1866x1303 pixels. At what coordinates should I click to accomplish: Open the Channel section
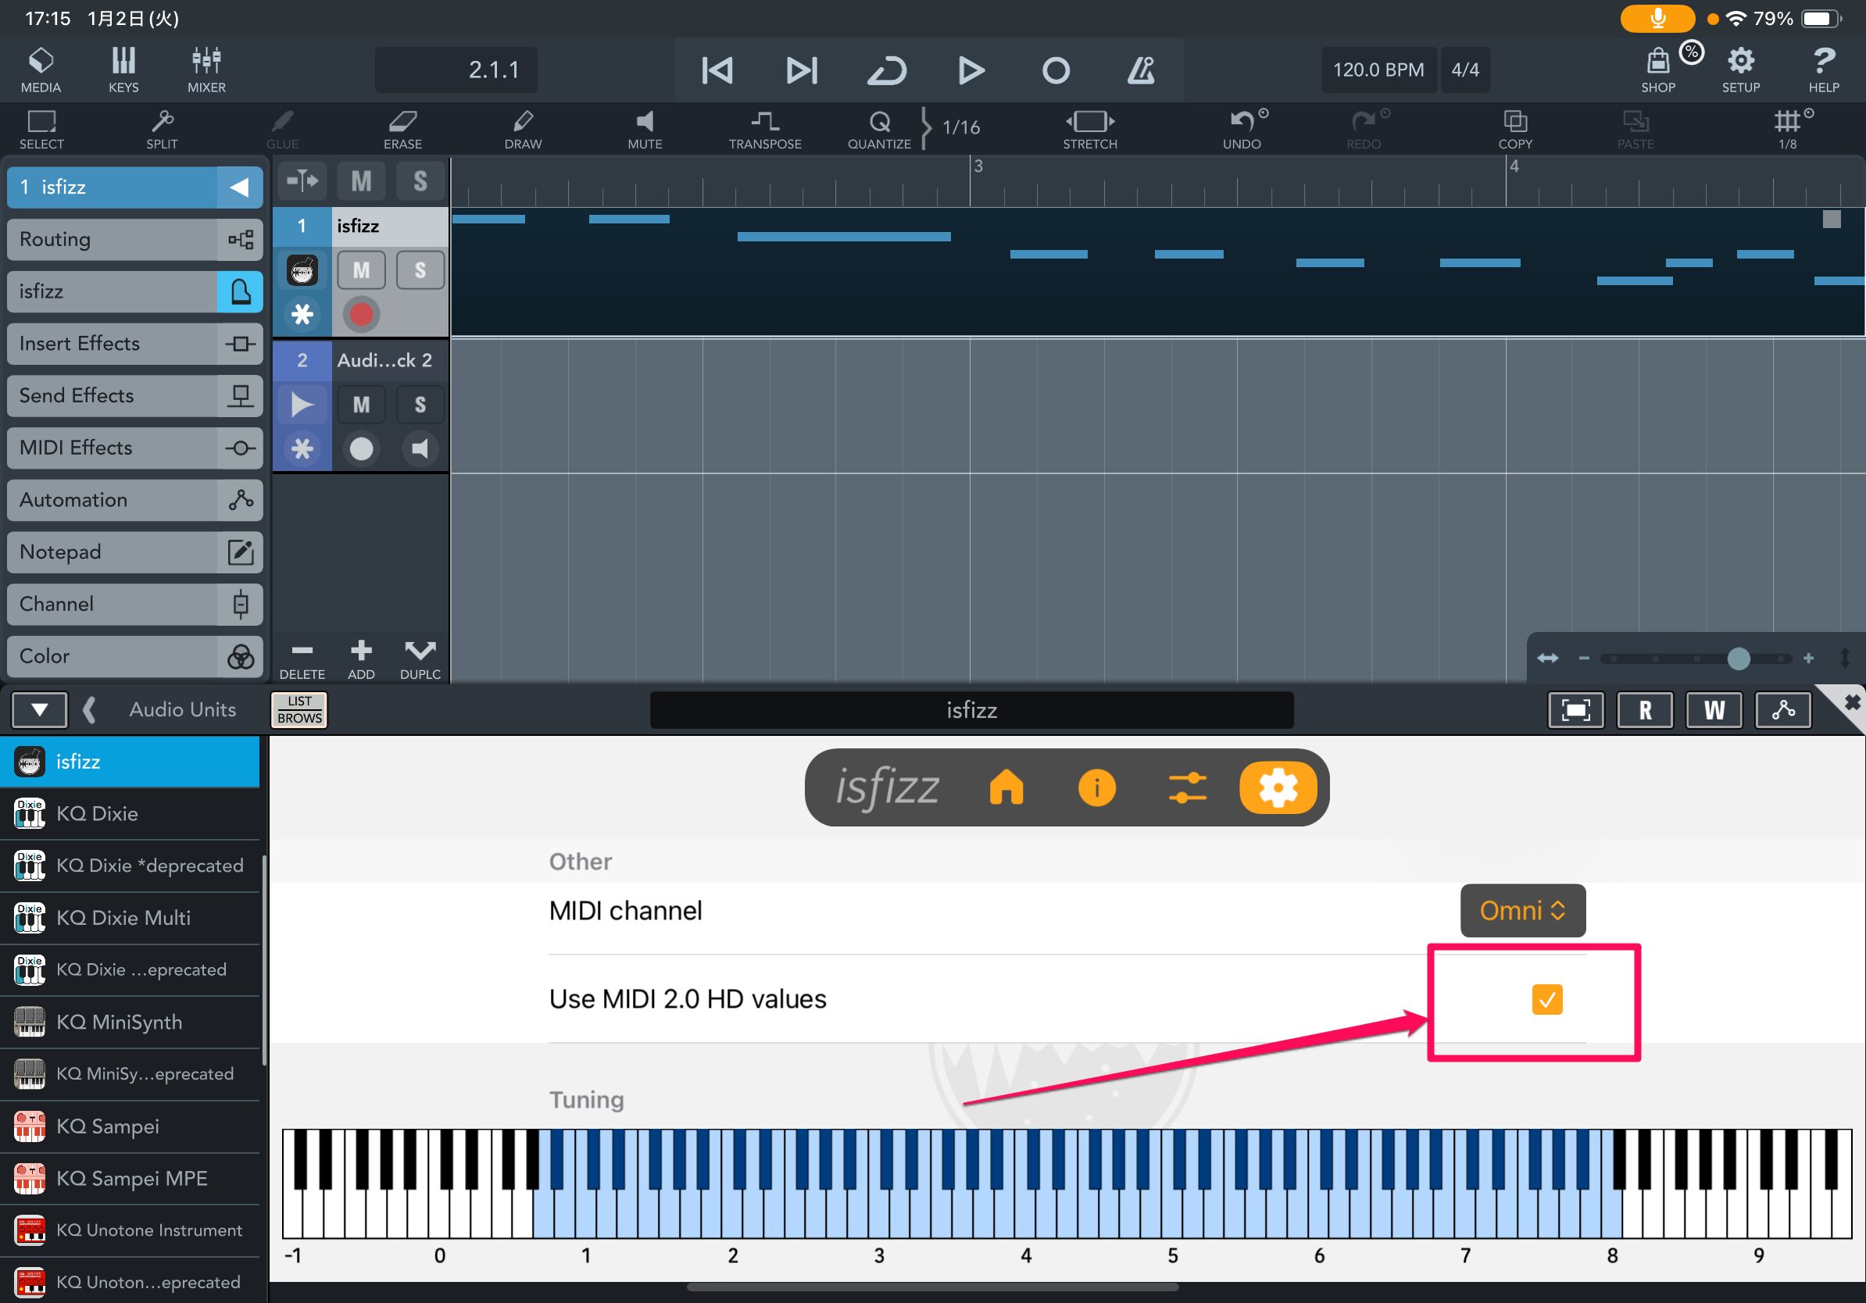135,604
